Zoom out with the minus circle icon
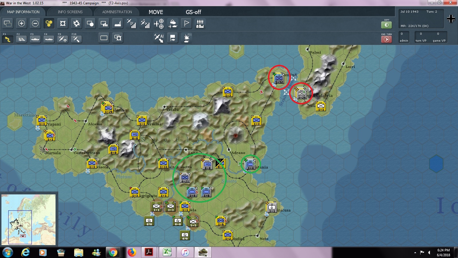Viewport: 458px width, 258px height. 35,24
